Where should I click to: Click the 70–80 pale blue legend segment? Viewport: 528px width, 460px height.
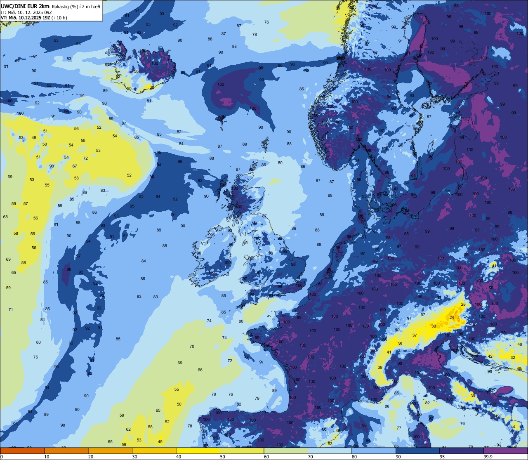click(x=330, y=451)
